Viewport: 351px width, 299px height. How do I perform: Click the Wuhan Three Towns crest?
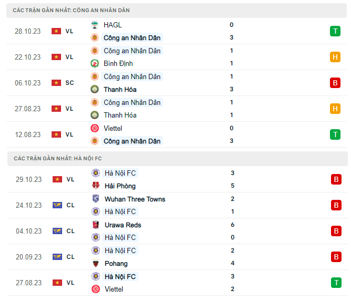pos(96,199)
